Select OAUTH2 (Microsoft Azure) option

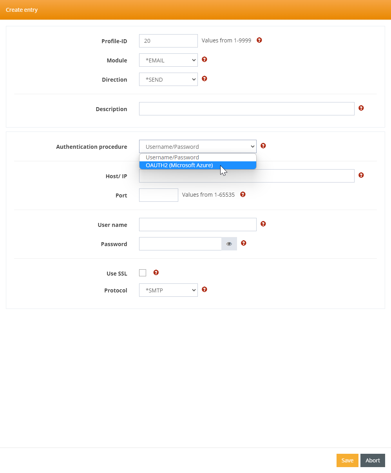(x=179, y=165)
